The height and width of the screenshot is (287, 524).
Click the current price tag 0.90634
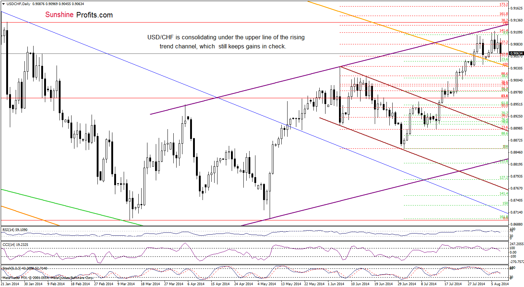pos(516,53)
